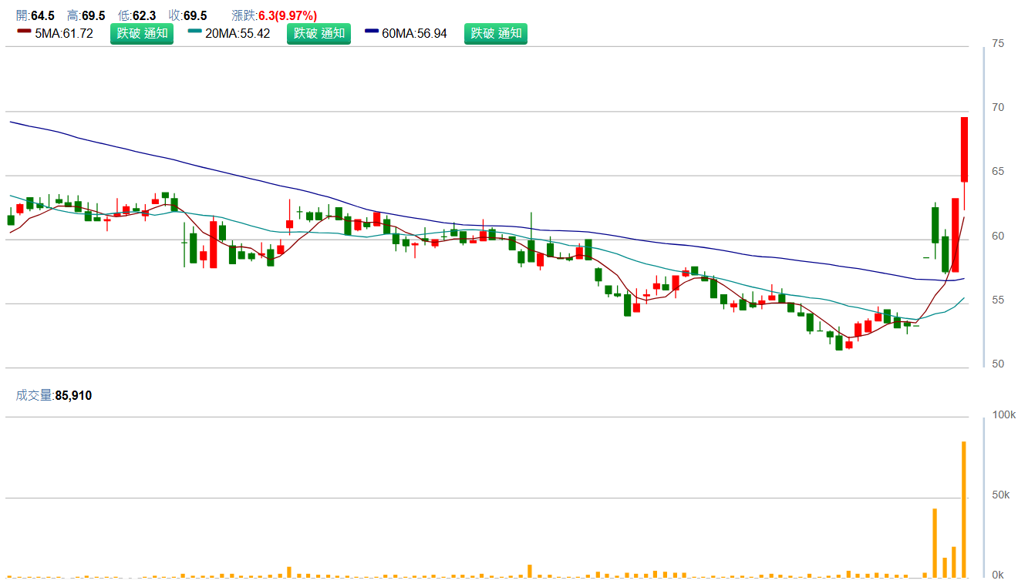This screenshot has height=587, width=1018.
Task: Click the 75 price axis label
Action: (998, 44)
